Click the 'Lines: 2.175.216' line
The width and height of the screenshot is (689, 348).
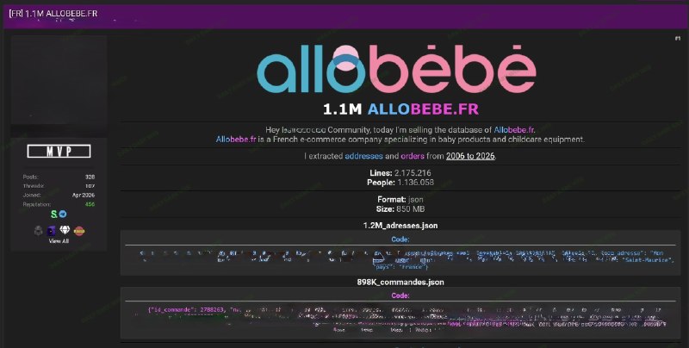(400, 173)
